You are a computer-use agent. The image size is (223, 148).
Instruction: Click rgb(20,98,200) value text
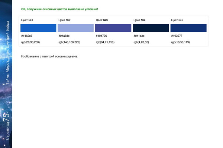point(30,42)
